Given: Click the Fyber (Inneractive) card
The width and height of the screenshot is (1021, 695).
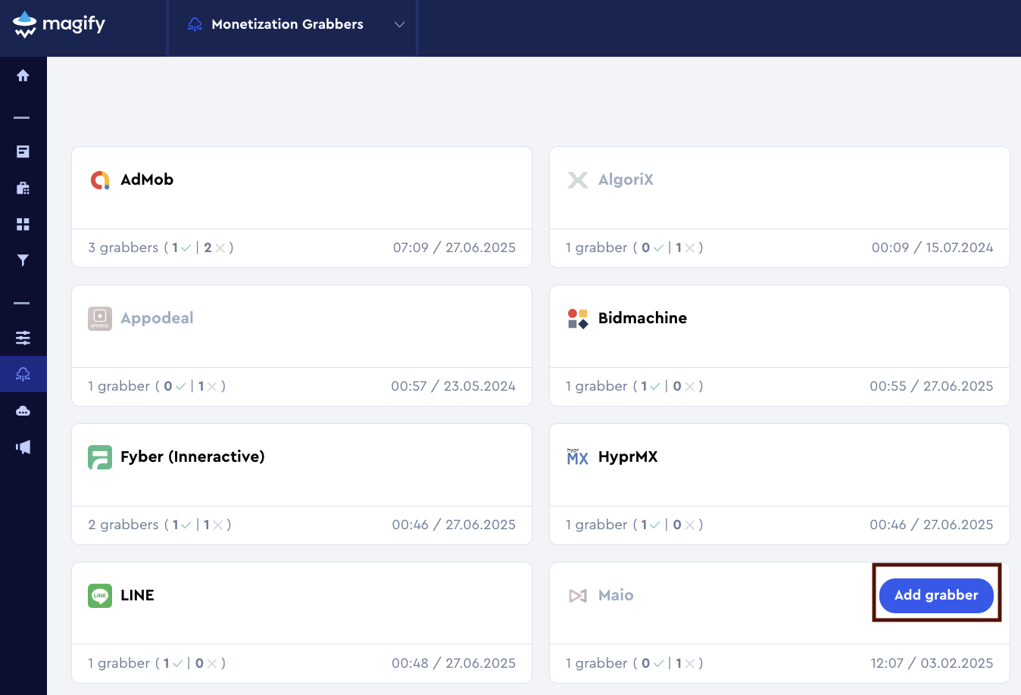Looking at the screenshot, I should (x=301, y=465).
